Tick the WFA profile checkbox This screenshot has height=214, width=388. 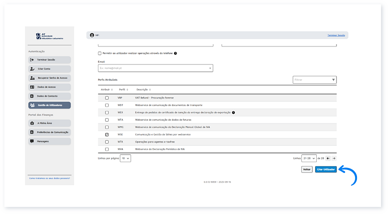(107, 120)
